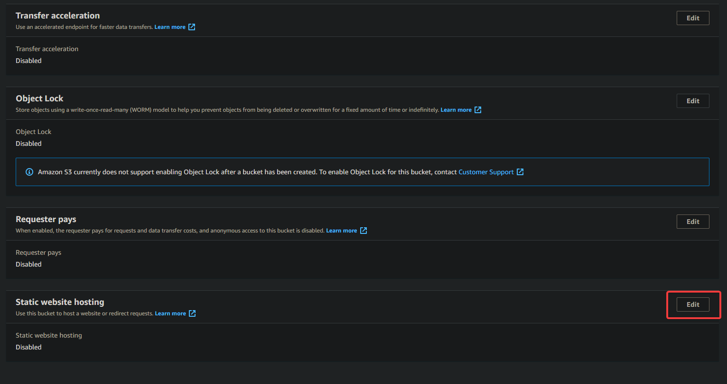Visit Learn more link for Requester pays
This screenshot has height=384, width=727.
pos(341,231)
